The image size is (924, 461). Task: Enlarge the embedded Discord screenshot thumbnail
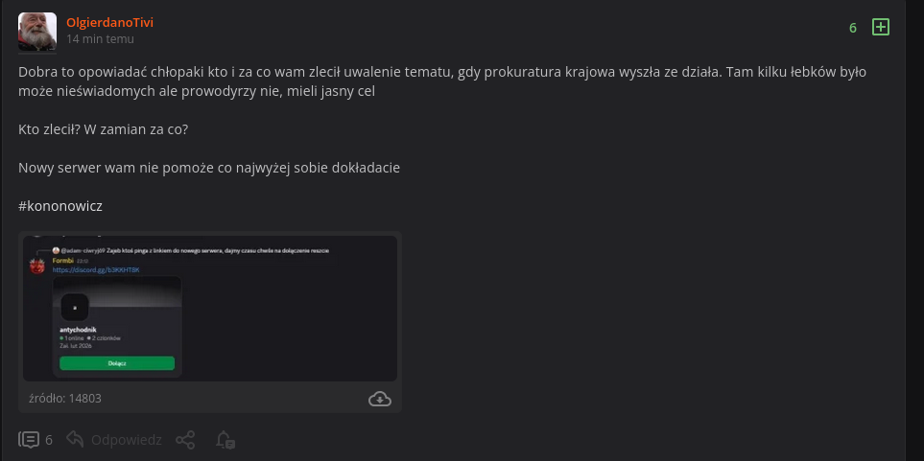[210, 309]
